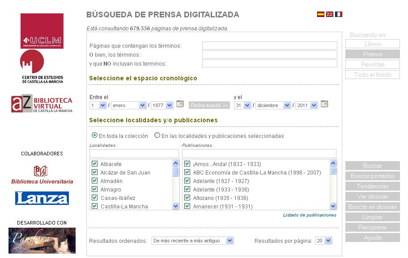The height and width of the screenshot is (258, 408).
Task: Toggle the Almadén locality checkbox
Action: (94, 181)
